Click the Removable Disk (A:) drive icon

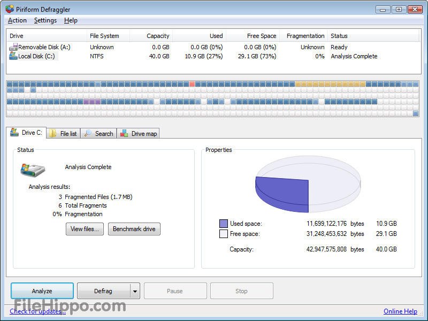[13, 47]
